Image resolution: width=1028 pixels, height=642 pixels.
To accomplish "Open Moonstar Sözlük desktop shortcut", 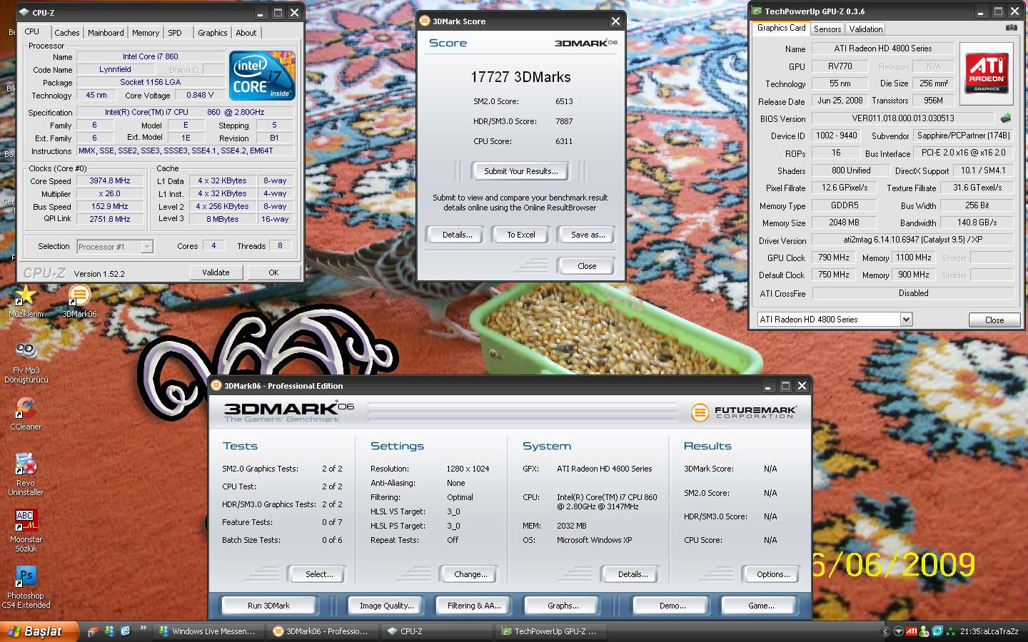I will pos(26,520).
